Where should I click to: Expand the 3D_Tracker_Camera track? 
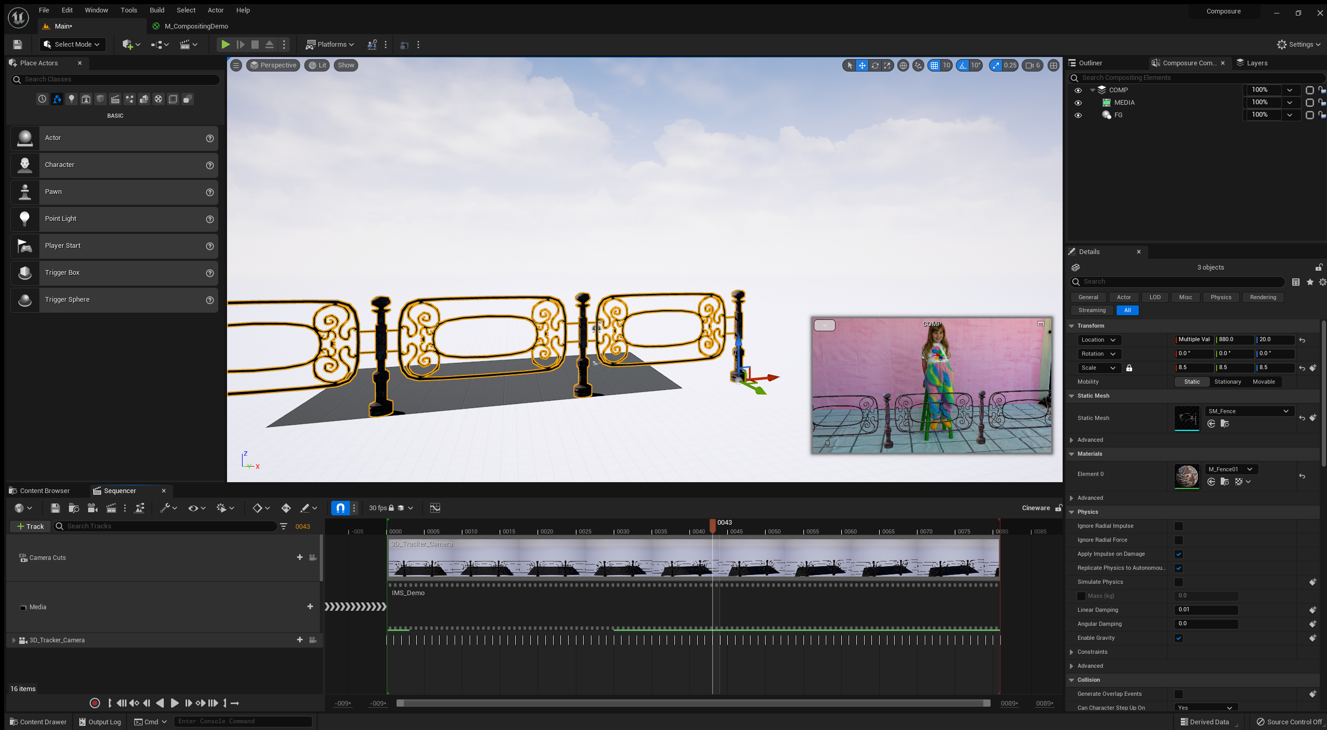pyautogui.click(x=14, y=640)
